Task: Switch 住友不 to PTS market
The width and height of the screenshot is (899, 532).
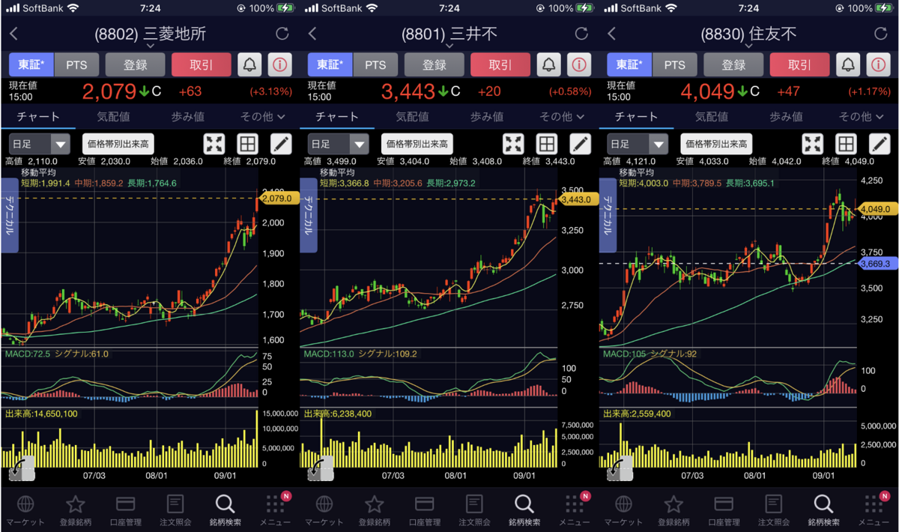Action: pos(675,65)
